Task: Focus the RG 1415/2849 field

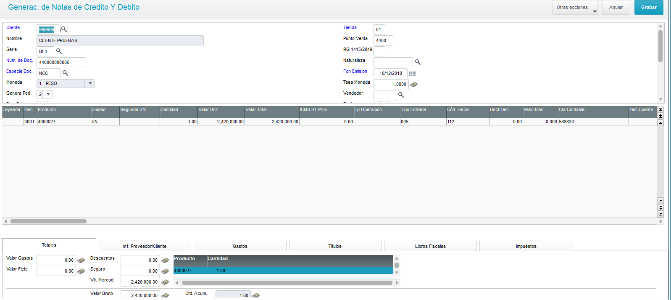Action: tap(379, 51)
